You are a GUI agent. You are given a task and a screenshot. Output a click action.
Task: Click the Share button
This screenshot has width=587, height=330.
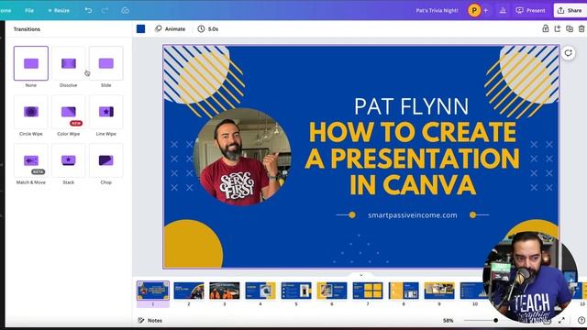(570, 10)
